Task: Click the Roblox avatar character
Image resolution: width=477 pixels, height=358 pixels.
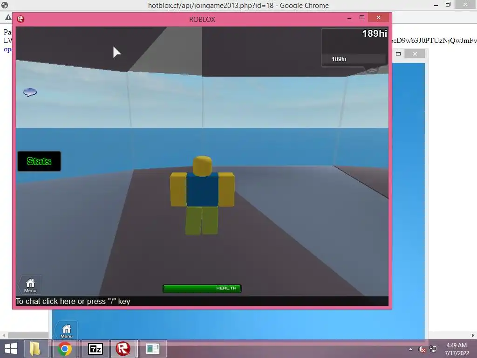Action: pos(202,195)
